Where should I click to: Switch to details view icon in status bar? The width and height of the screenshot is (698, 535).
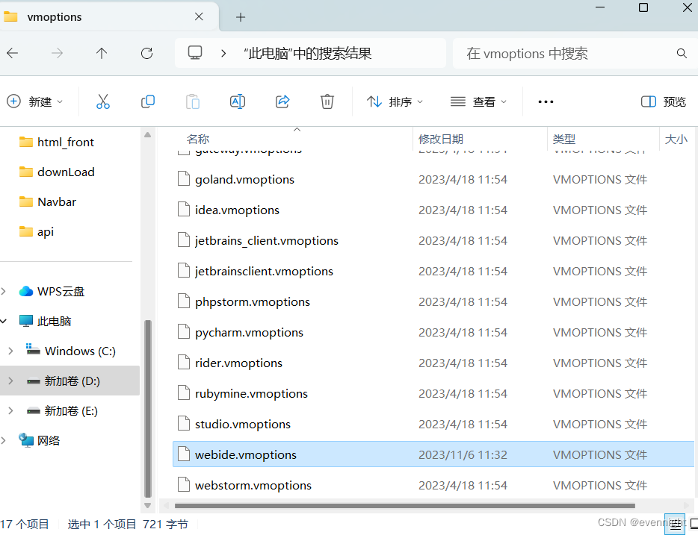point(675,525)
